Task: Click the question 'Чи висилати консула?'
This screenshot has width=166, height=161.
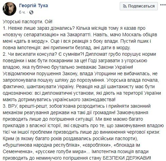Action: pyautogui.click(x=33, y=54)
